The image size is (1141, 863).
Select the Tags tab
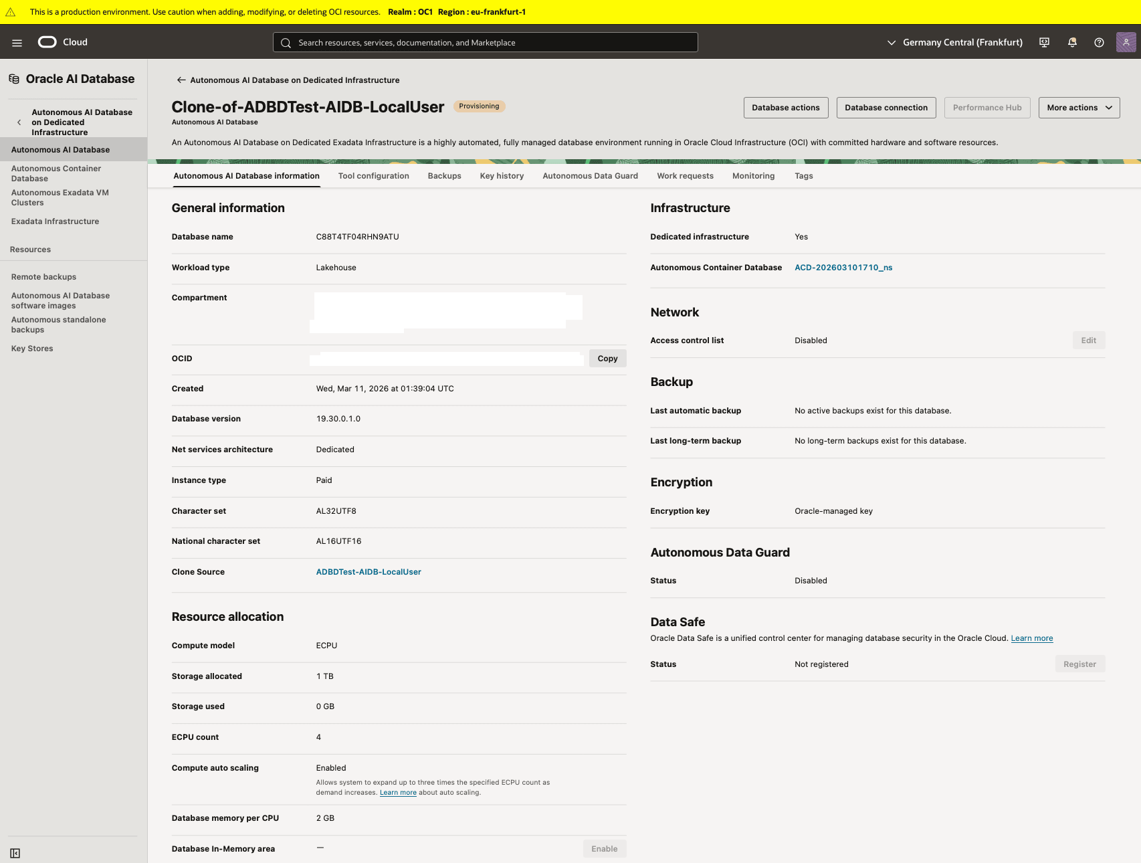coord(803,176)
